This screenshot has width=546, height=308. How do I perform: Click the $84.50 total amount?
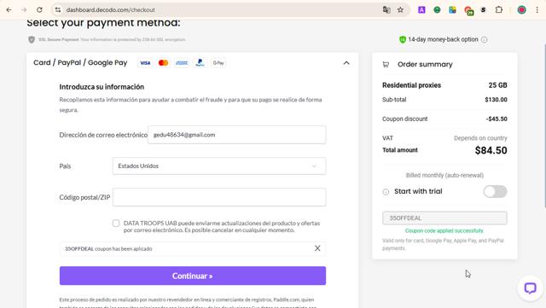[x=491, y=150]
